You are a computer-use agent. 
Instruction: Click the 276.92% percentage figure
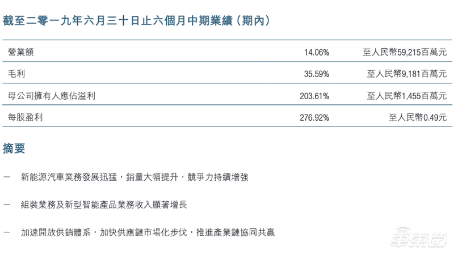314,118
